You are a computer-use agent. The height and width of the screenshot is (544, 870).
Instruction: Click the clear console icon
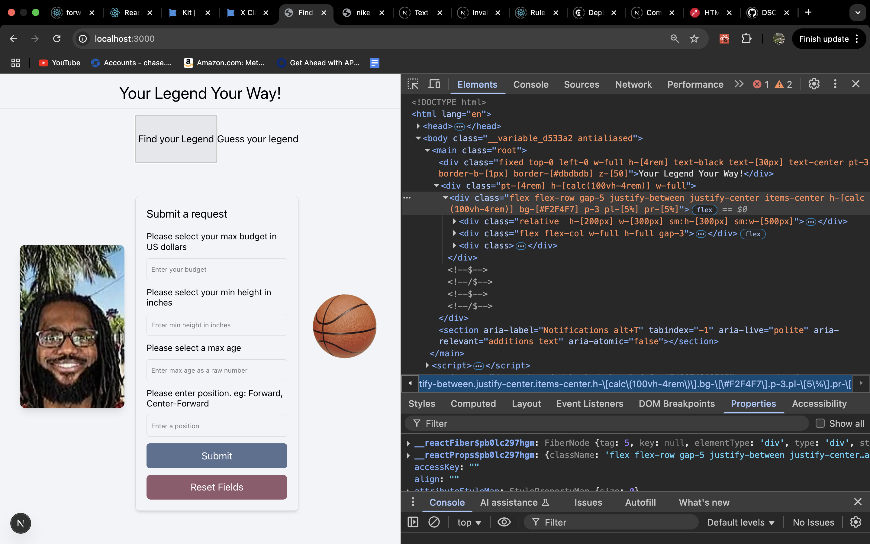(434, 522)
